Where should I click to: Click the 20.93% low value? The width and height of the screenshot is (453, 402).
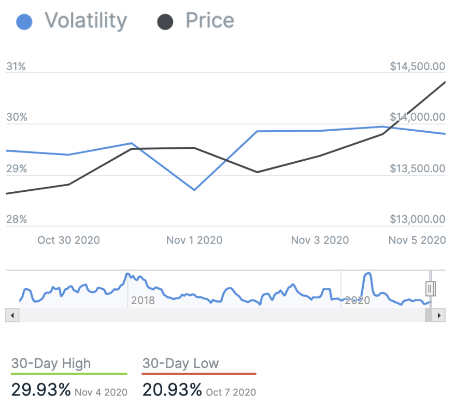172,390
